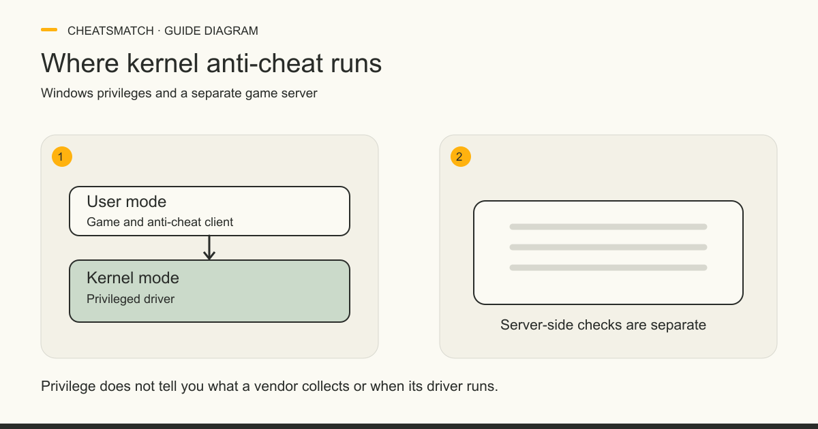Select the "Kernel mode" heading
818x429 pixels.
[x=133, y=278]
